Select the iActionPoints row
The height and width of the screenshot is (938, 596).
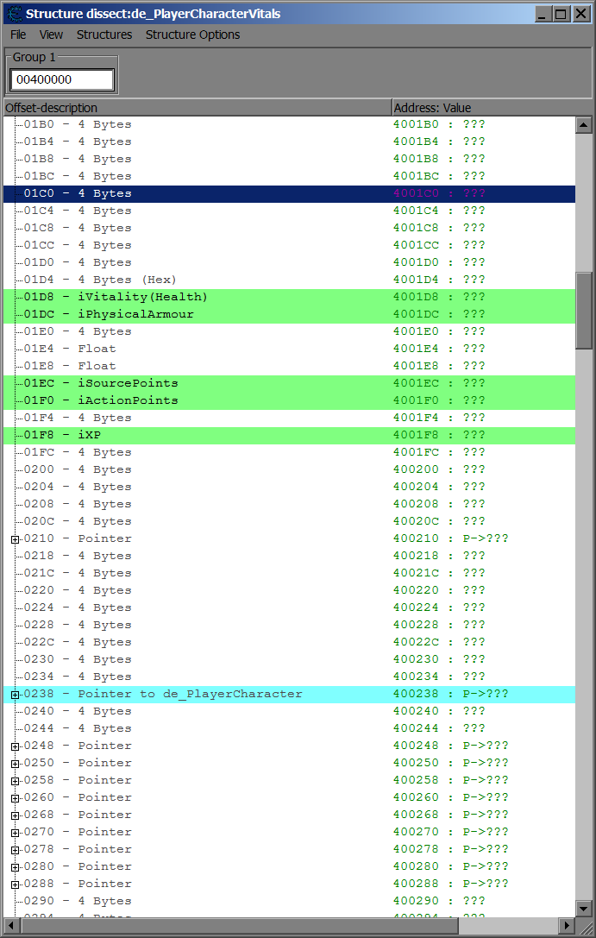128,400
